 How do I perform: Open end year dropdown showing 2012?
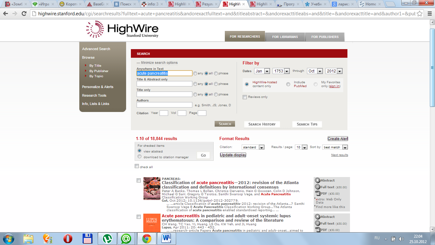(x=334, y=71)
